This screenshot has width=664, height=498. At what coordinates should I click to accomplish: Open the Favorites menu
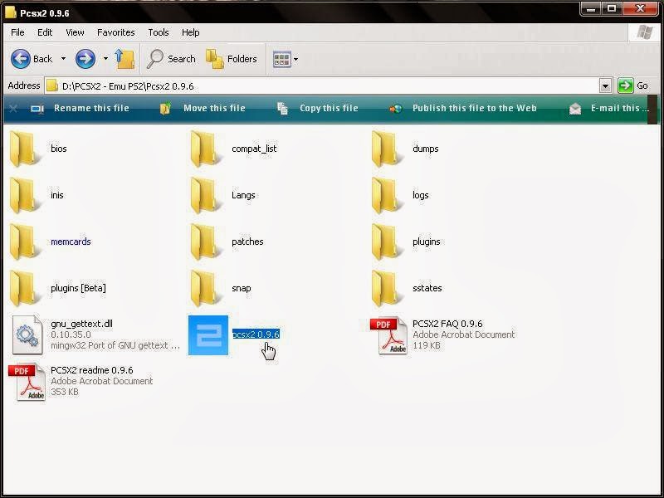(x=115, y=32)
